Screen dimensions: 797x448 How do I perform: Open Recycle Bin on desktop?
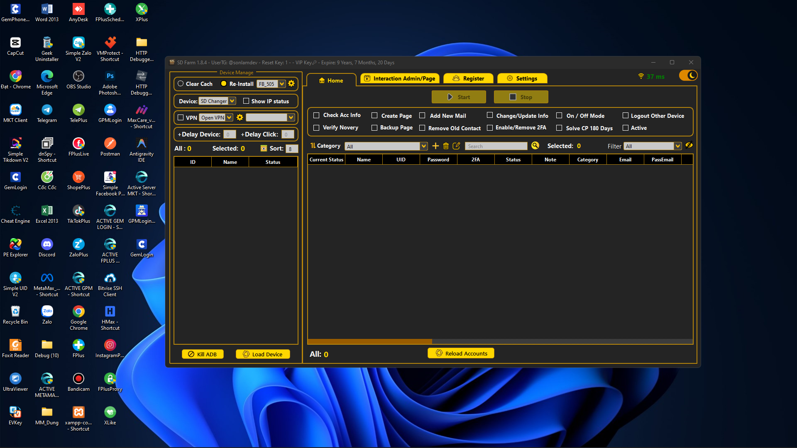15,315
